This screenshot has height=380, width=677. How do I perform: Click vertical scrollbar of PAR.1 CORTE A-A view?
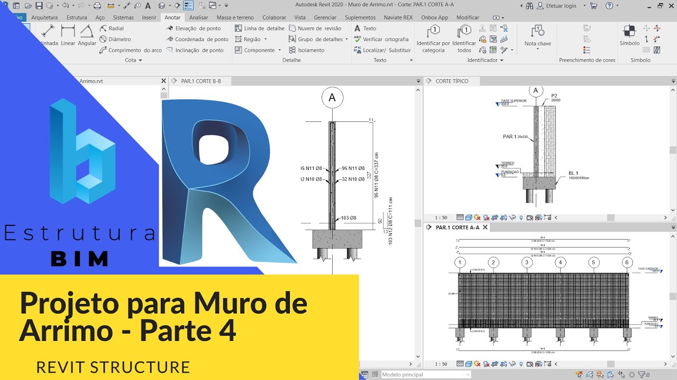[673, 296]
